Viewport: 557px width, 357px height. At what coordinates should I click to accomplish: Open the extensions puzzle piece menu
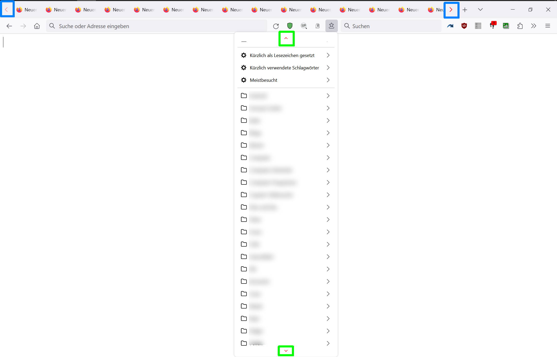coord(520,26)
